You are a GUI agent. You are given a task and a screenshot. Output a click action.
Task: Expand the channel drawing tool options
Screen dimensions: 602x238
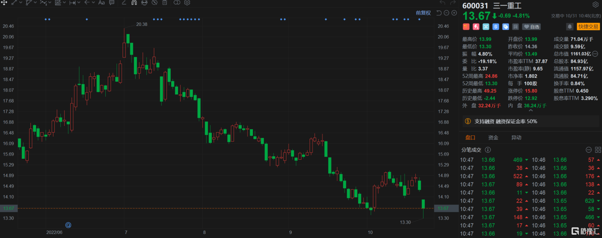click(x=35, y=2)
